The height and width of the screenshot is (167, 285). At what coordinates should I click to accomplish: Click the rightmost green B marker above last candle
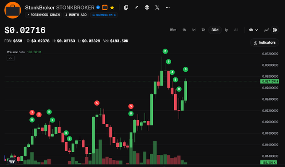(x=186, y=69)
